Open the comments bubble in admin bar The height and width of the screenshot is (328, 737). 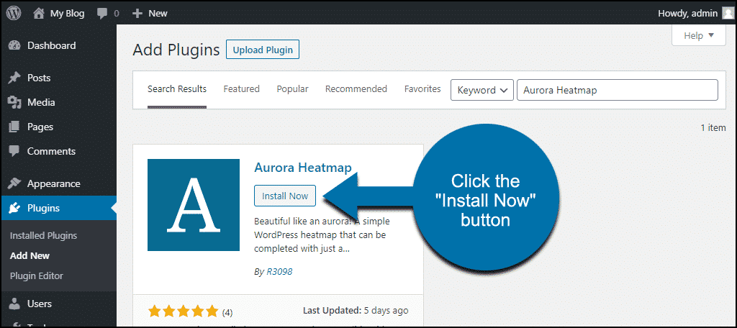click(x=102, y=14)
